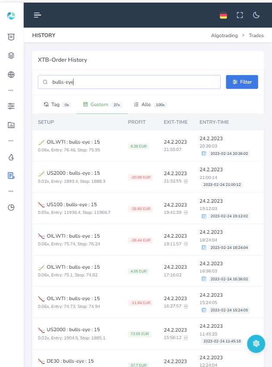This screenshot has height=367, width=272.
Task: Open OIL.WTI trade with Entry 75.74
Action: point(73,236)
